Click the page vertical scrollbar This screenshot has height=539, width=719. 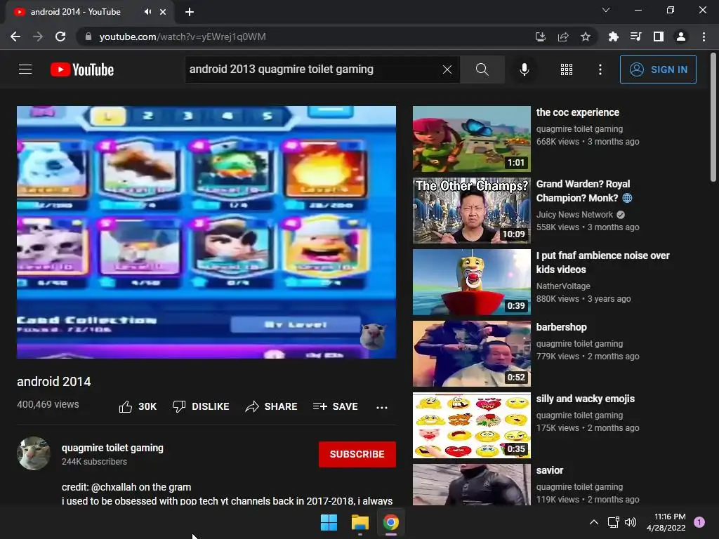713,118
